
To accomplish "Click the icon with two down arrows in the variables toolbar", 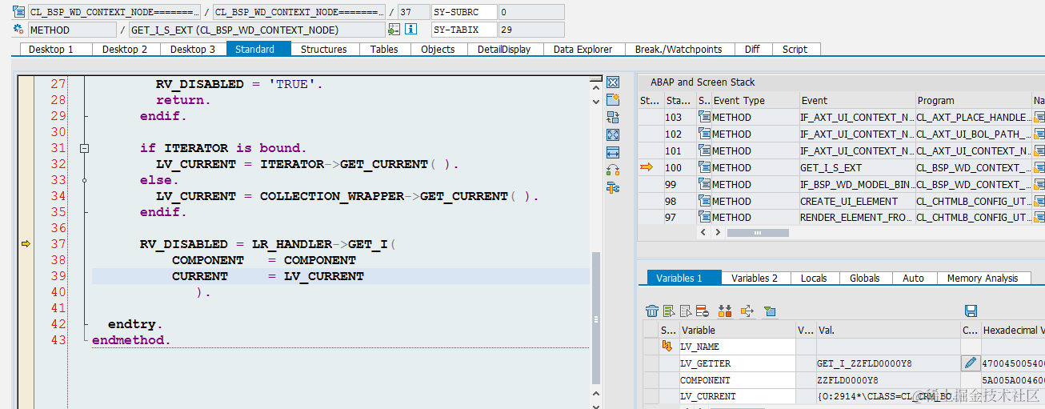I will tap(725, 311).
